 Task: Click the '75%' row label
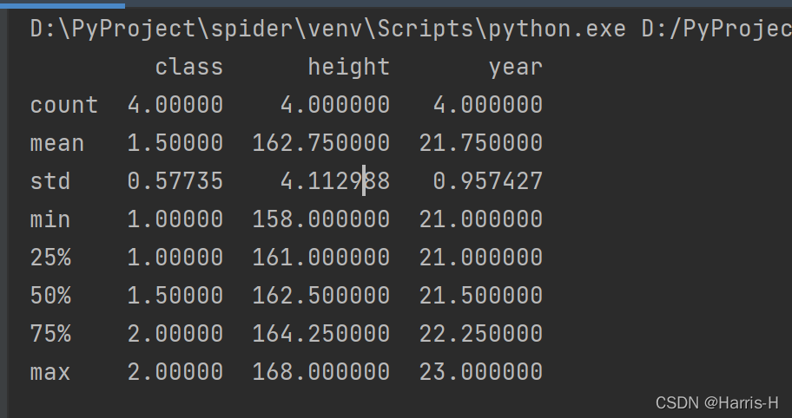click(50, 333)
